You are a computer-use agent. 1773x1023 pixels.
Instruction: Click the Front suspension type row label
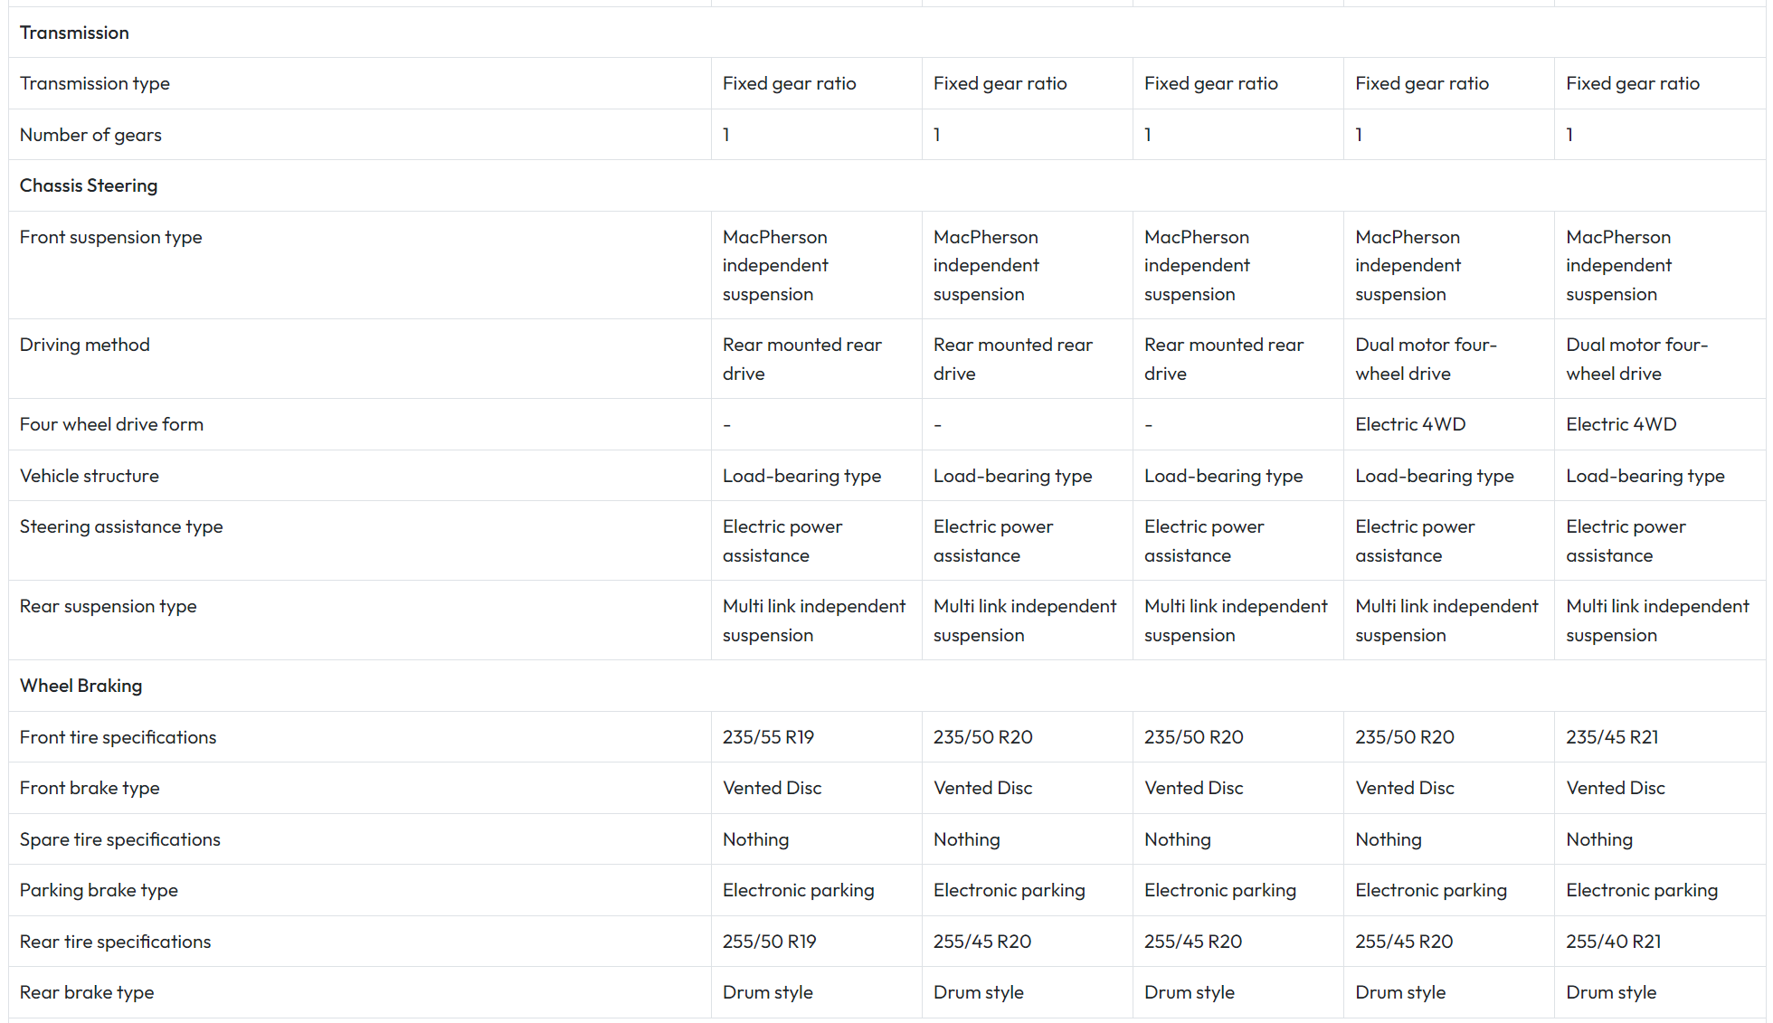(x=110, y=237)
